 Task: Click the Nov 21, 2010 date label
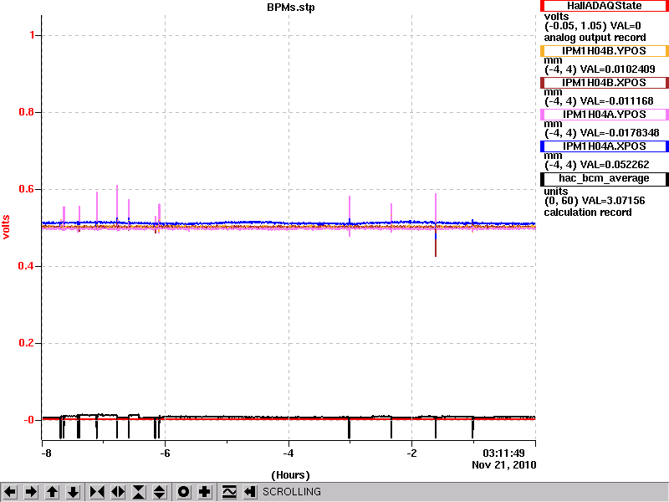click(x=504, y=465)
